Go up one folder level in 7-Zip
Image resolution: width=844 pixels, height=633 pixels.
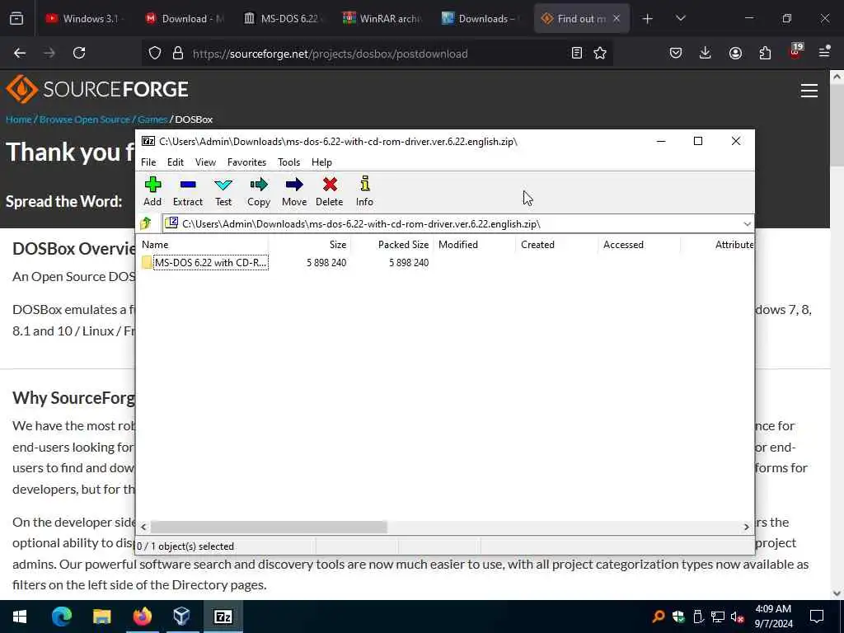[146, 223]
